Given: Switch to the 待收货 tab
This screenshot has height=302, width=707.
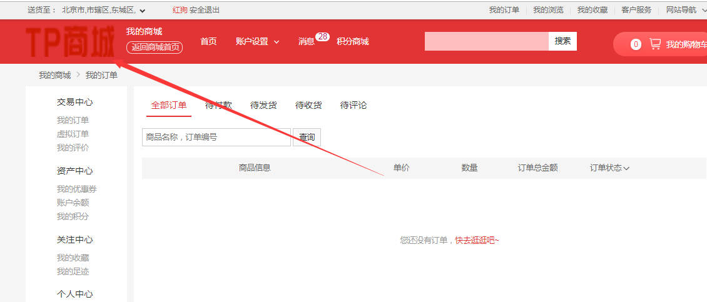Looking at the screenshot, I should [x=308, y=105].
